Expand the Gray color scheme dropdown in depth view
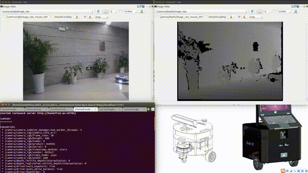This screenshot has height=173, width=308. [x=256, y=17]
